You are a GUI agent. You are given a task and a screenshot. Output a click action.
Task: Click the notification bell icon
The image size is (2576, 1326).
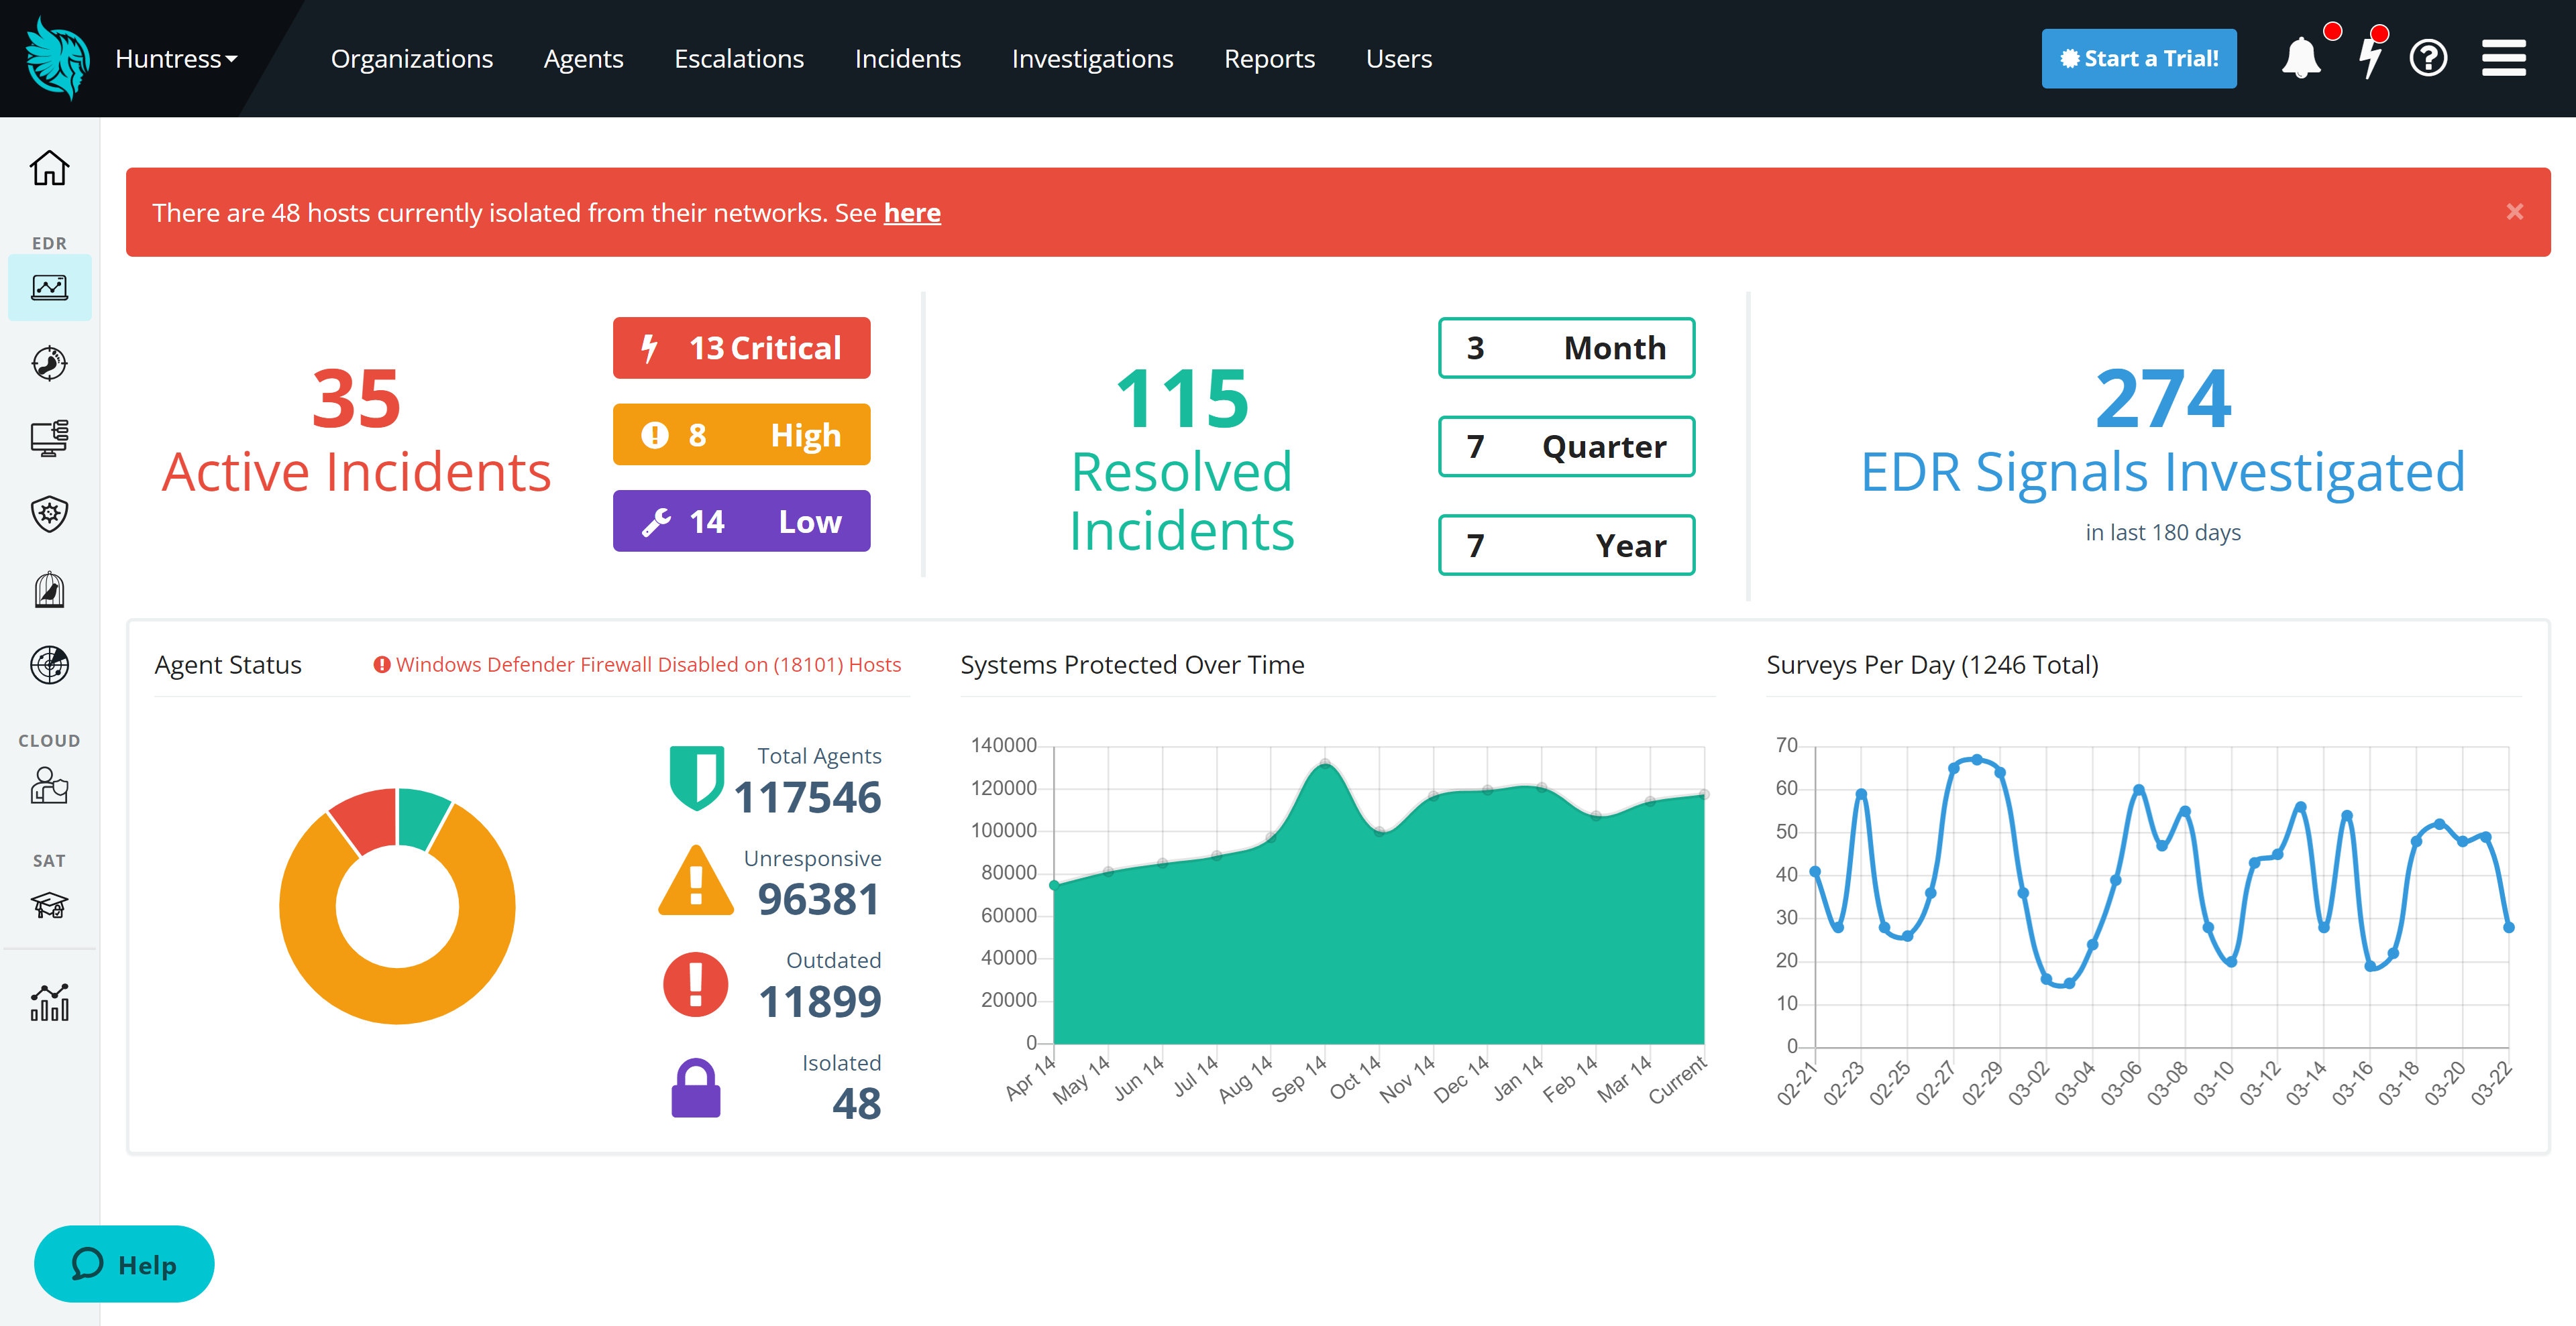(x=2300, y=58)
